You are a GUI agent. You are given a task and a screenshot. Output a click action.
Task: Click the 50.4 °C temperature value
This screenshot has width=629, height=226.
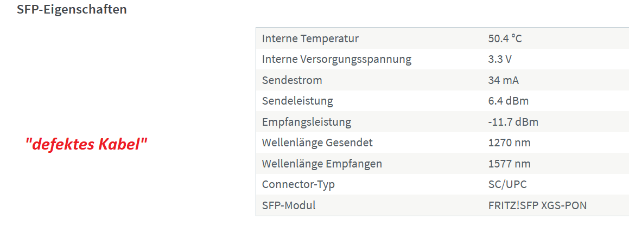click(505, 39)
